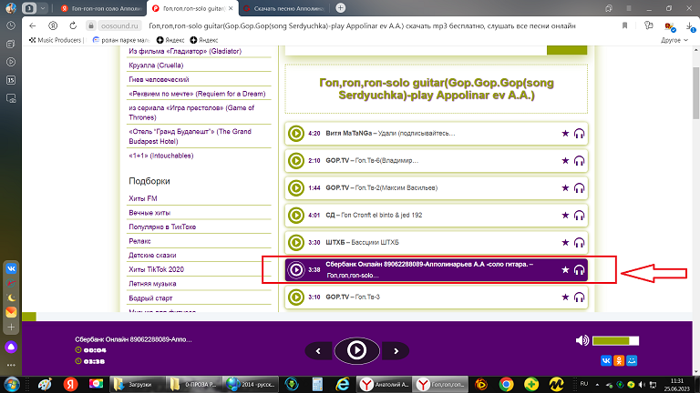The image size is (700, 393).
Task: Click headphones icon on Витя MaTaNGa row
Action: 579,133
